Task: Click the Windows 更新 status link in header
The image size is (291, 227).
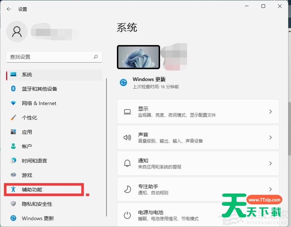Action: click(149, 79)
